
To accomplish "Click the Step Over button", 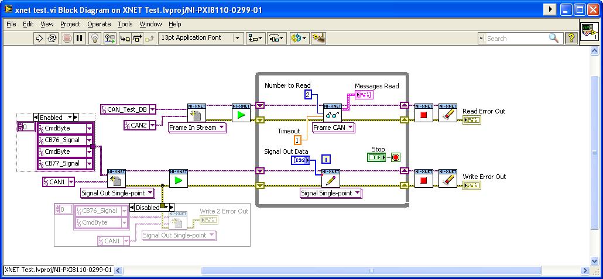I will [138, 38].
